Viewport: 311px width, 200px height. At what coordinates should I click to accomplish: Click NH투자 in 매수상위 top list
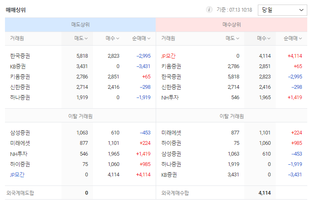coord(170,98)
